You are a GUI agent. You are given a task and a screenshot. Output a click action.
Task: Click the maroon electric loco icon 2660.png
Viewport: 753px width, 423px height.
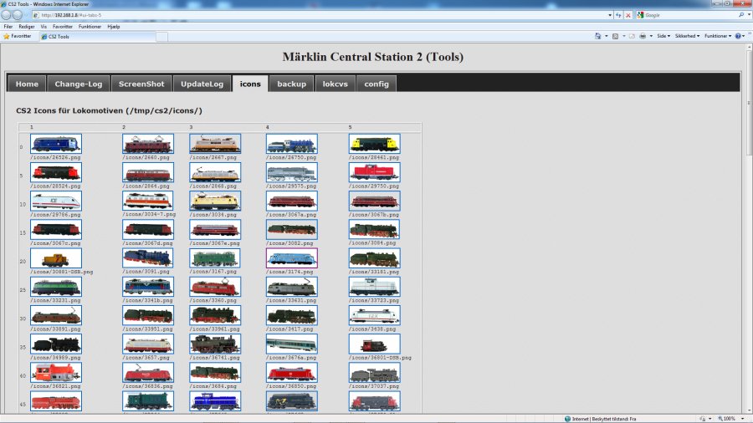click(148, 144)
